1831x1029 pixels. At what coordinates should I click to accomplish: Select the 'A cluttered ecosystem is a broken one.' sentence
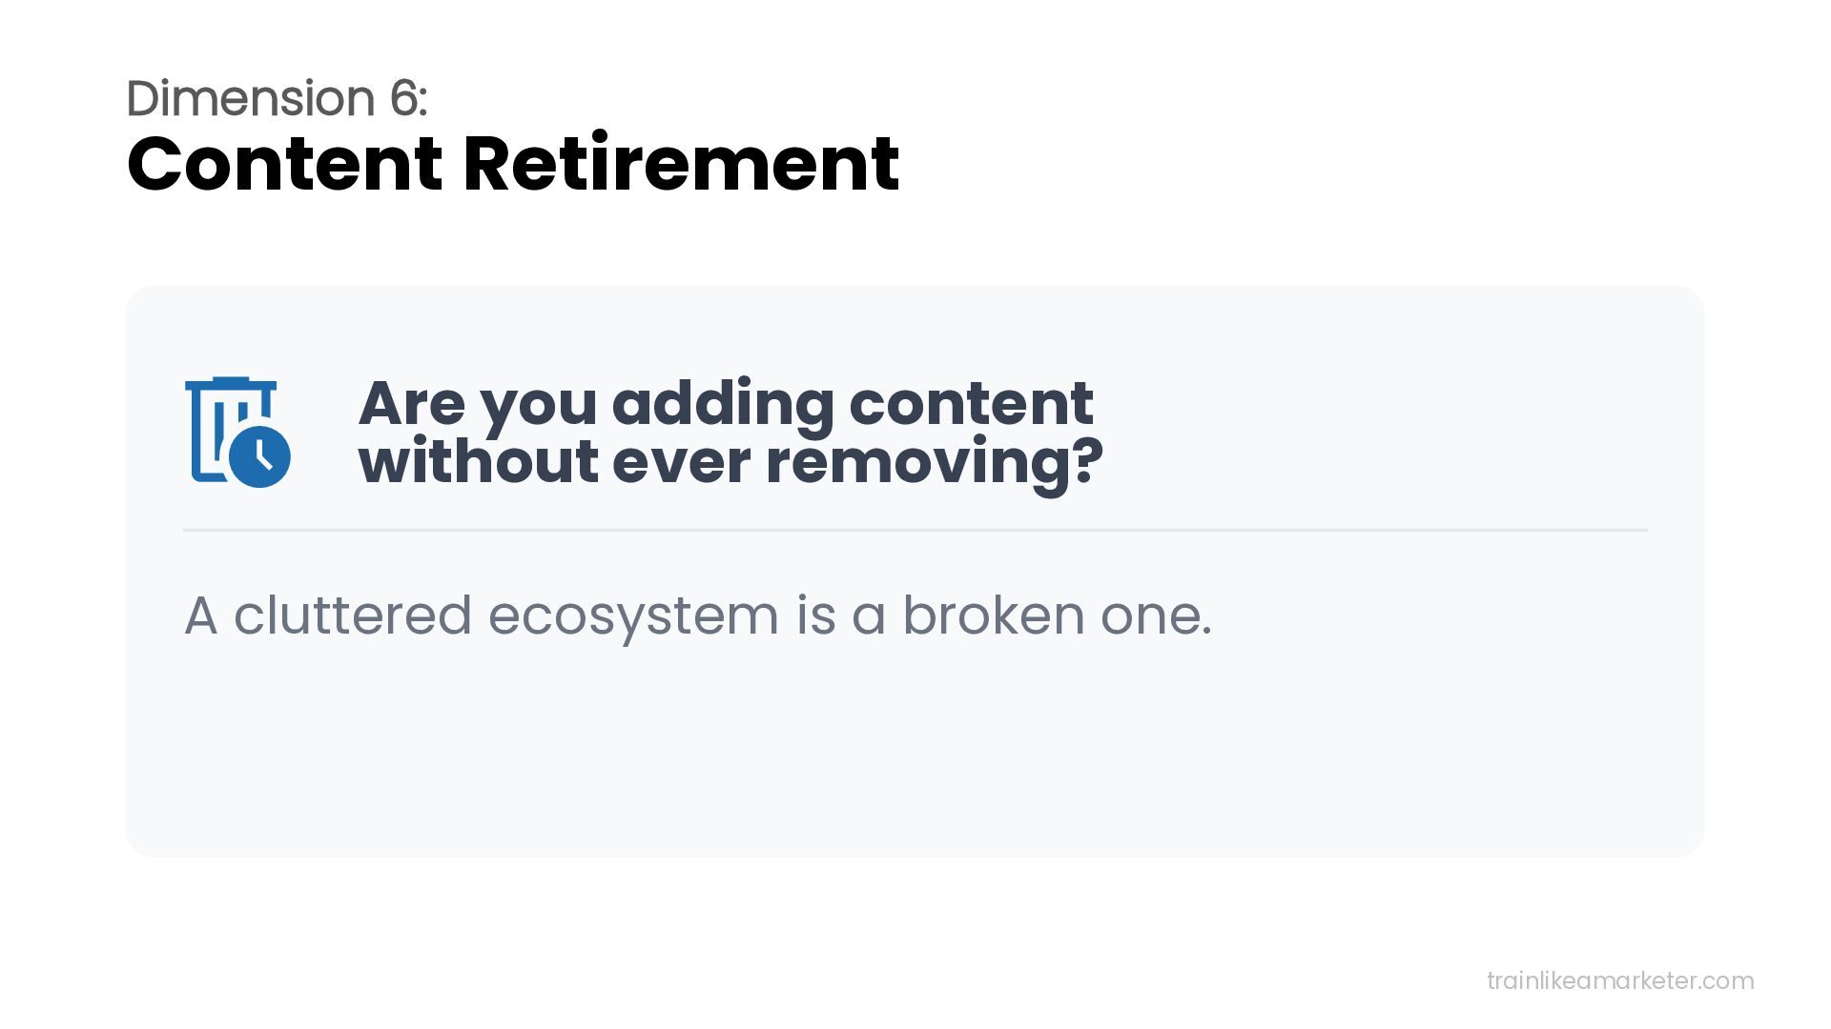click(x=698, y=615)
